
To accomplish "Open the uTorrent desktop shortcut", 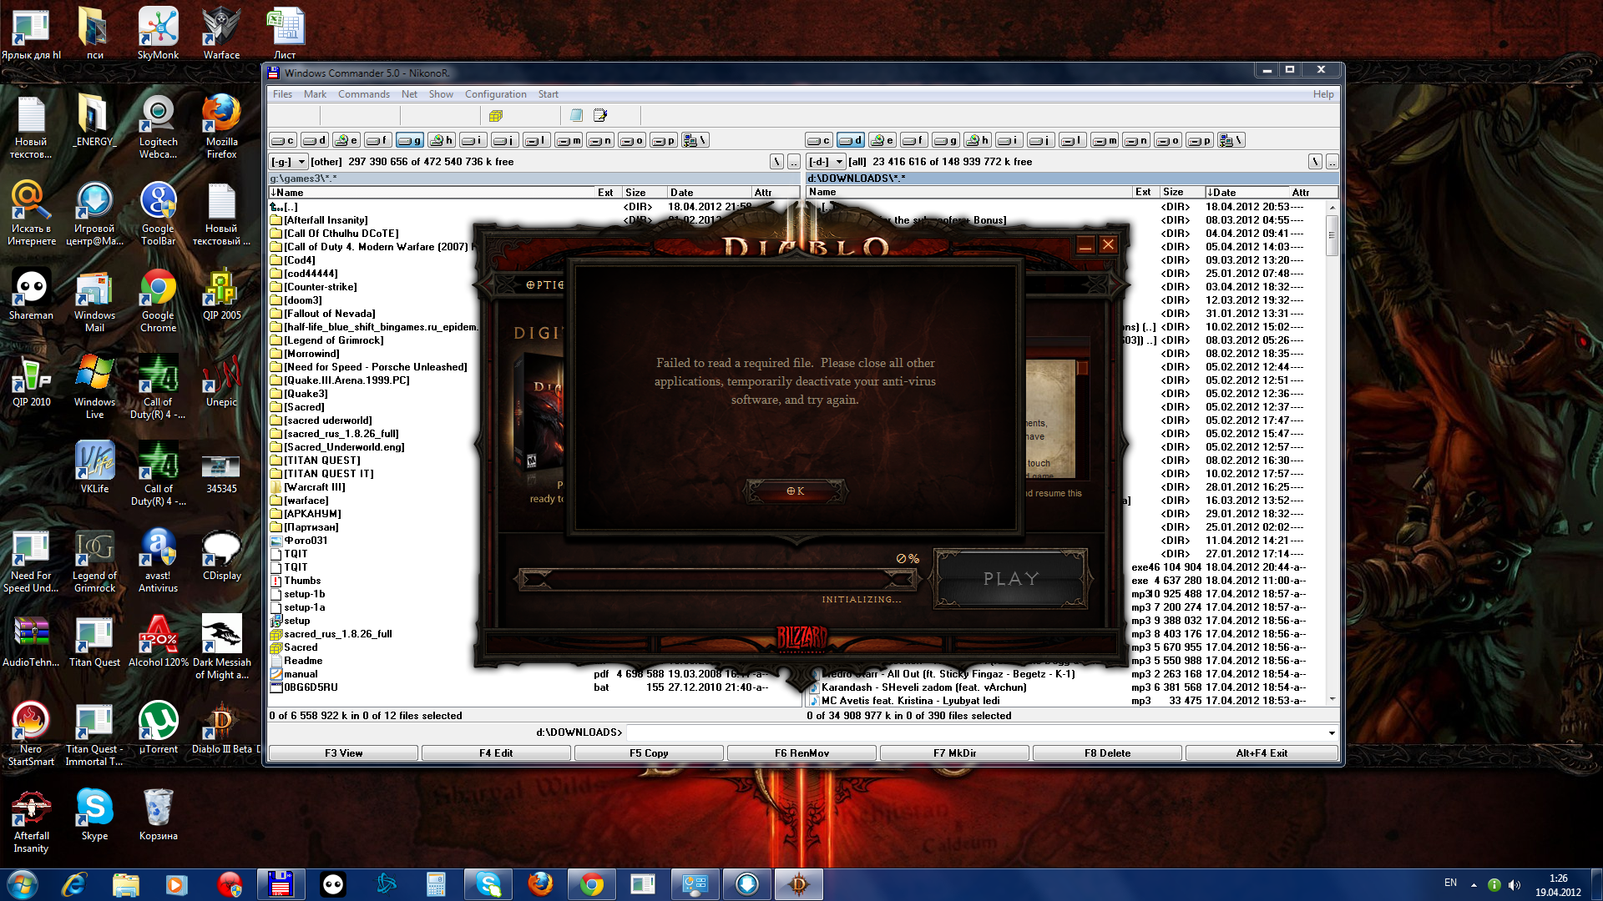I will [158, 727].
